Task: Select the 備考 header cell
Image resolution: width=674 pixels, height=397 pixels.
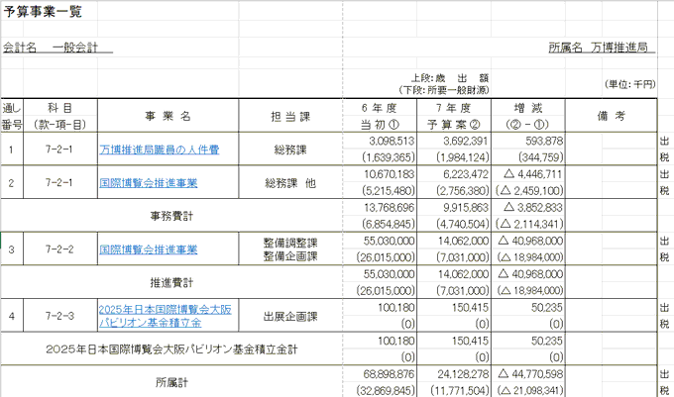Action: (x=611, y=116)
